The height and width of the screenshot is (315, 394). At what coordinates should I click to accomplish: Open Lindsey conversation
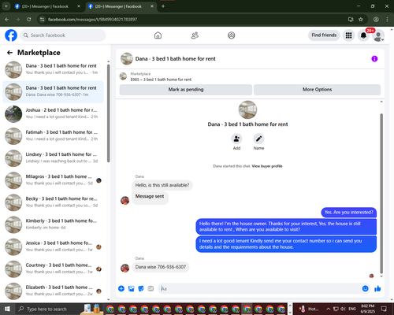coord(53,158)
